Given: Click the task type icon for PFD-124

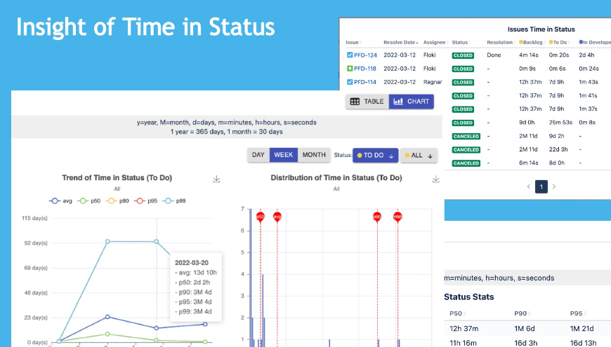Looking at the screenshot, I should 350,55.
